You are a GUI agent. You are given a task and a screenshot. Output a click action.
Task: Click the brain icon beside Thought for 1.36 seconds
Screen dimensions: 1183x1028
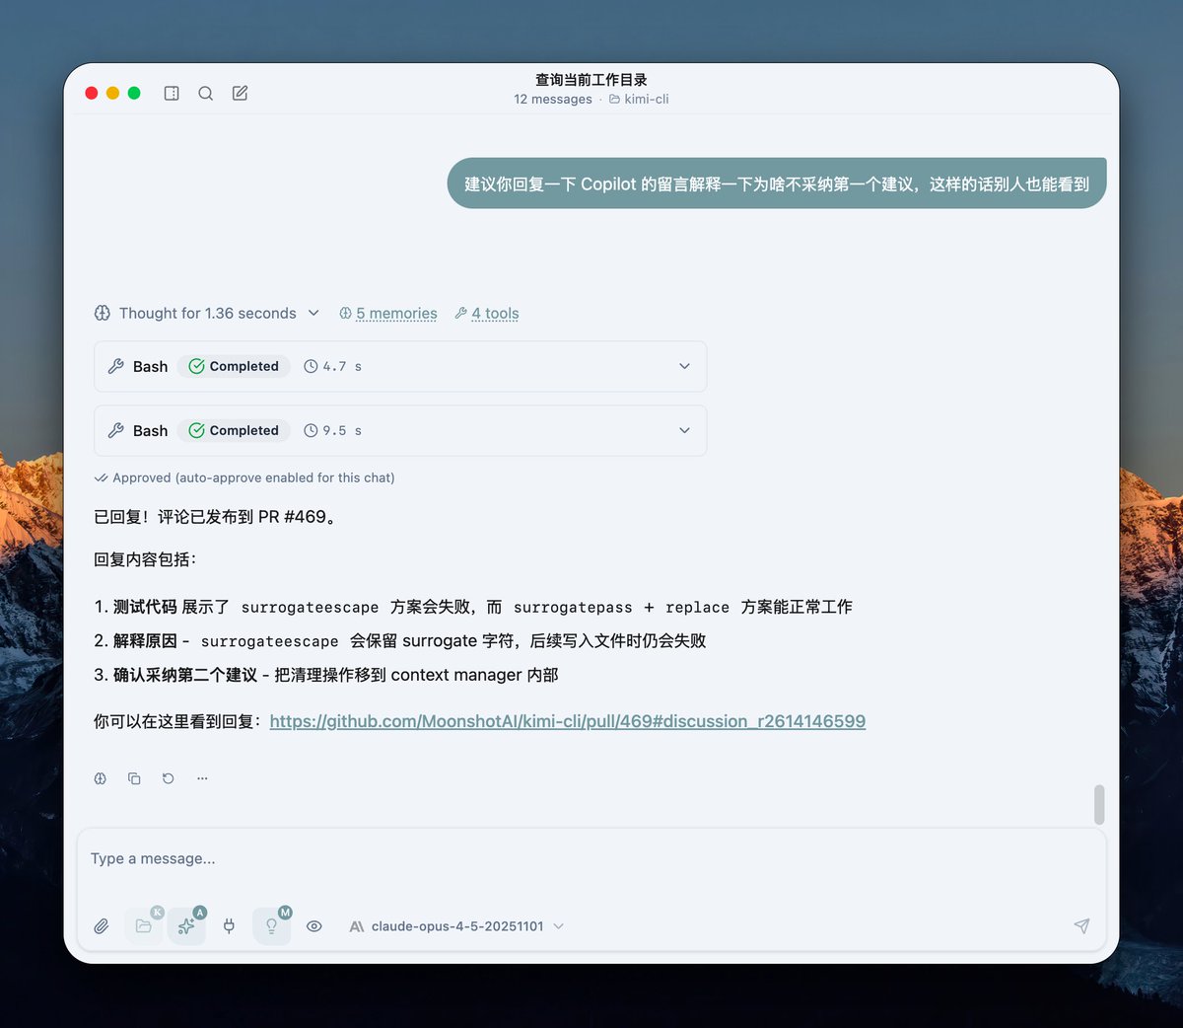(102, 313)
